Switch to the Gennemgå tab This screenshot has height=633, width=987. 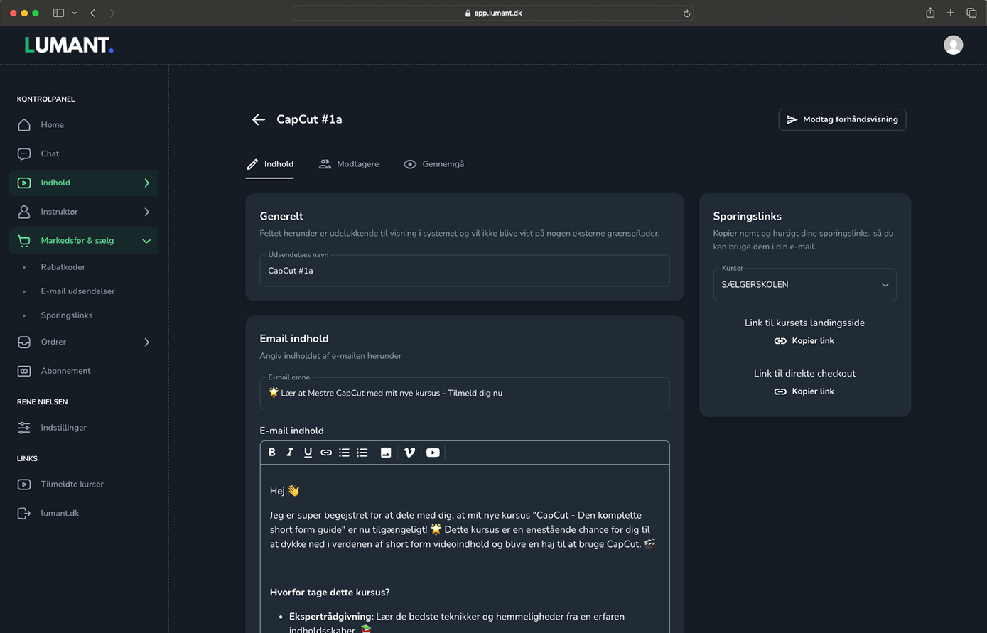coord(433,164)
